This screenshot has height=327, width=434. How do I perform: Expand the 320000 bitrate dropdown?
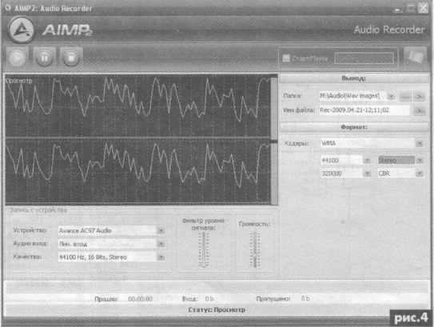[367, 173]
